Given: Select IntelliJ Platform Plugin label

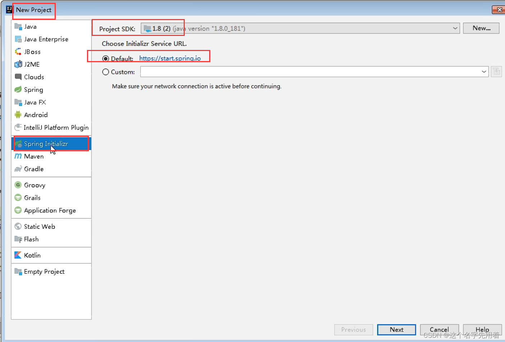Looking at the screenshot, I should pyautogui.click(x=56, y=127).
